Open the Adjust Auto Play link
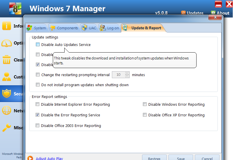Viewport: 233px width, 160px height. 49,158
